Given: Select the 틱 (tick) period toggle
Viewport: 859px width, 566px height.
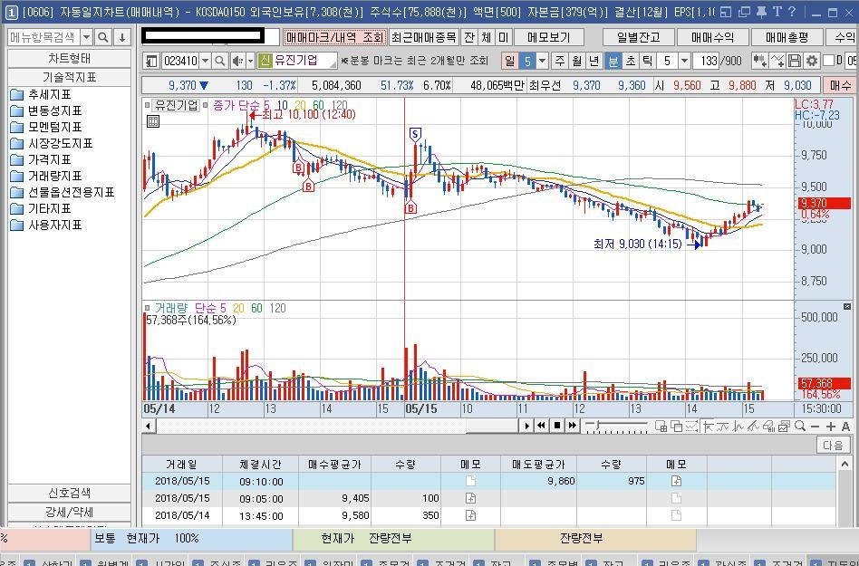Looking at the screenshot, I should tap(647, 61).
